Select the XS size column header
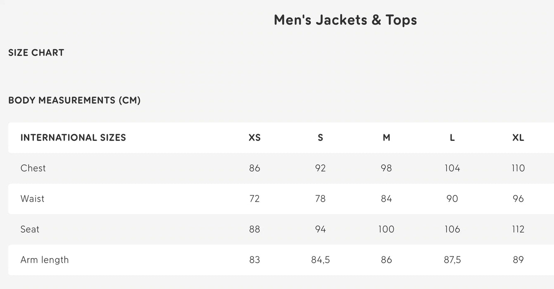 (x=255, y=138)
